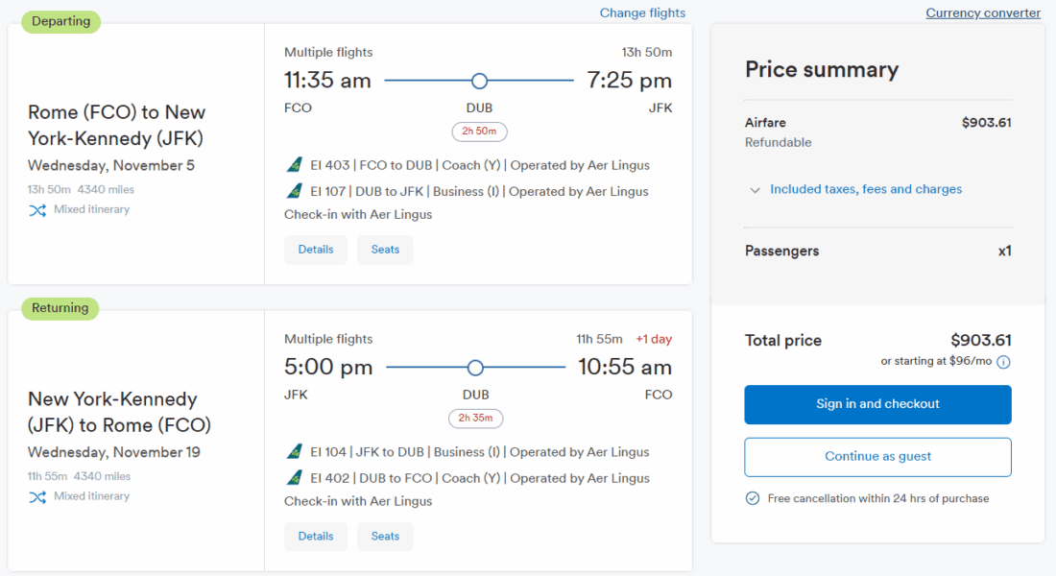The height and width of the screenshot is (576, 1056).
Task: Click returning Mixed itinerary shuffle icon
Action: tap(37, 497)
